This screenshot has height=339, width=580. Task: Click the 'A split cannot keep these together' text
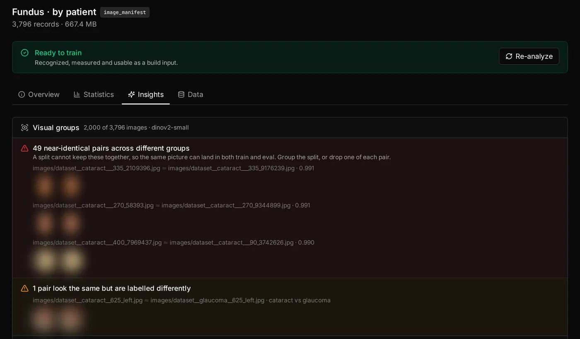[x=212, y=158]
